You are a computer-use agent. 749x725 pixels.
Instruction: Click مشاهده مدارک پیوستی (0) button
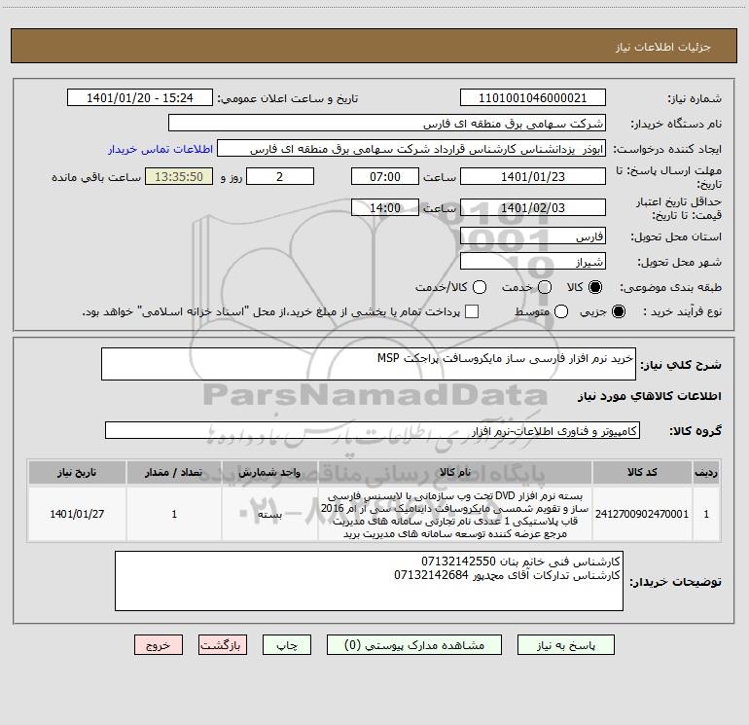[414, 645]
